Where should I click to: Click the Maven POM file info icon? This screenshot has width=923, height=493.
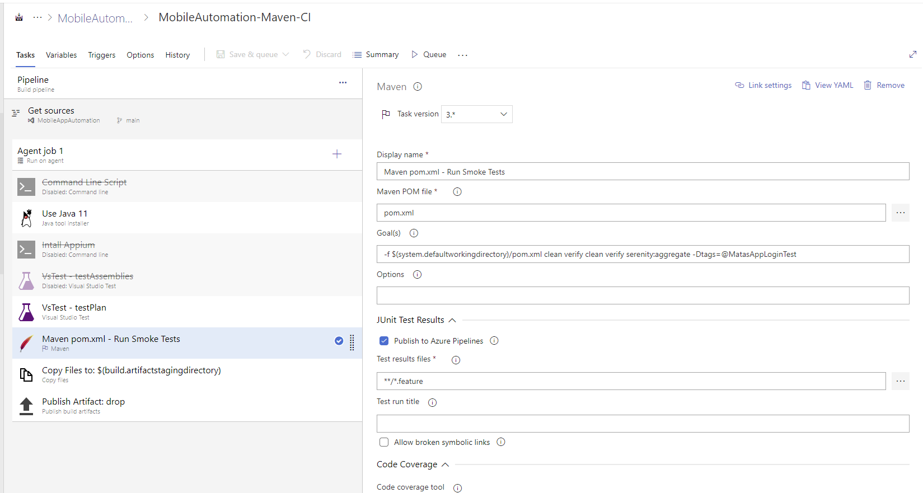[x=457, y=192]
